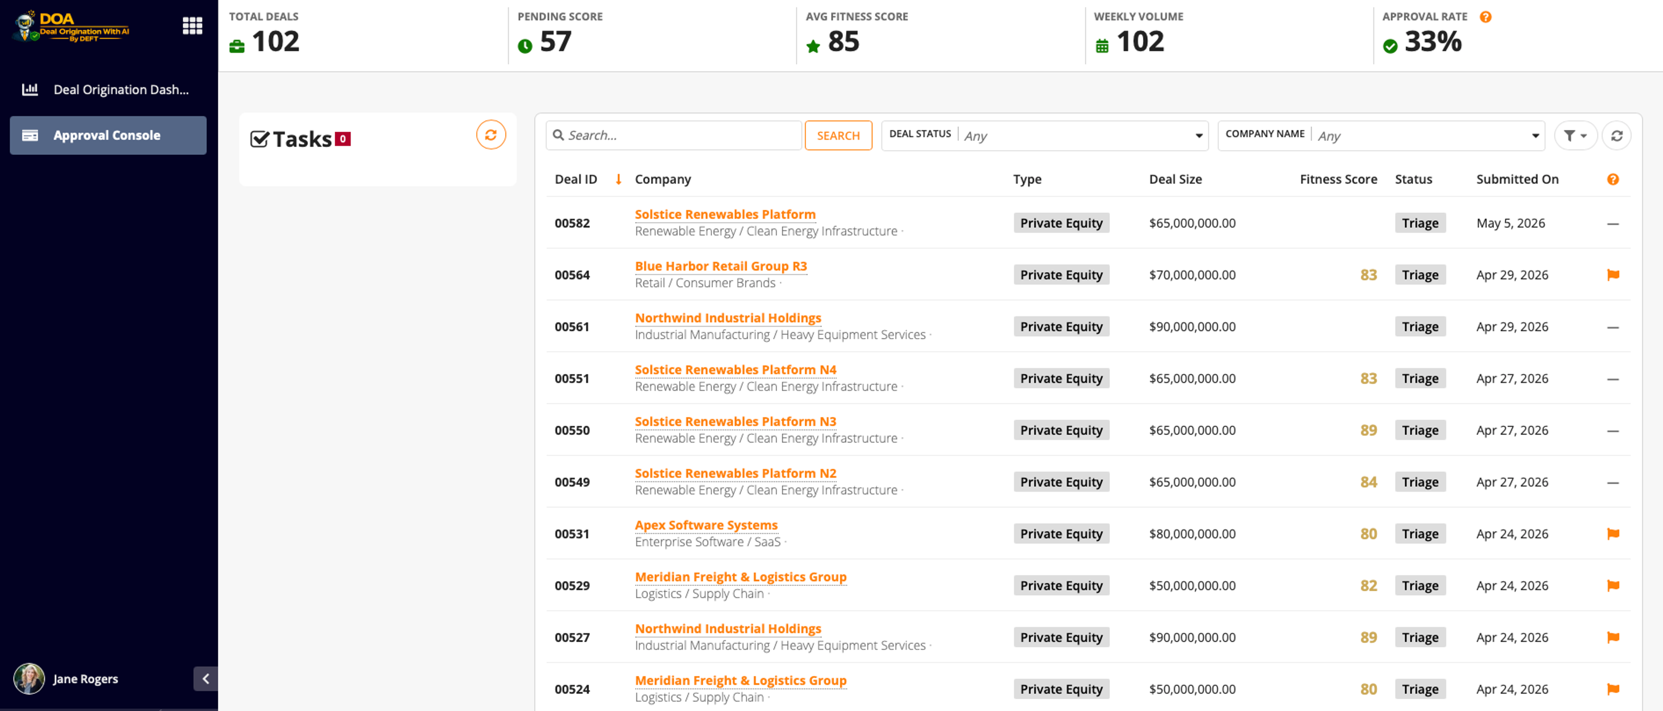This screenshot has width=1663, height=711.
Task: Click the table header help icon
Action: pyautogui.click(x=1613, y=179)
